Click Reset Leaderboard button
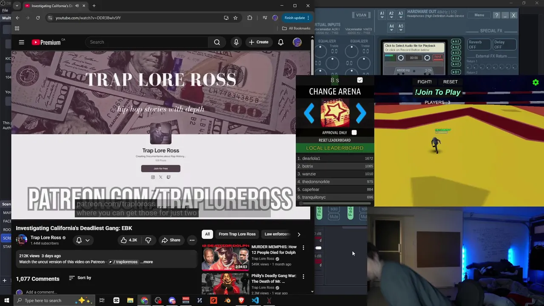 click(334, 140)
